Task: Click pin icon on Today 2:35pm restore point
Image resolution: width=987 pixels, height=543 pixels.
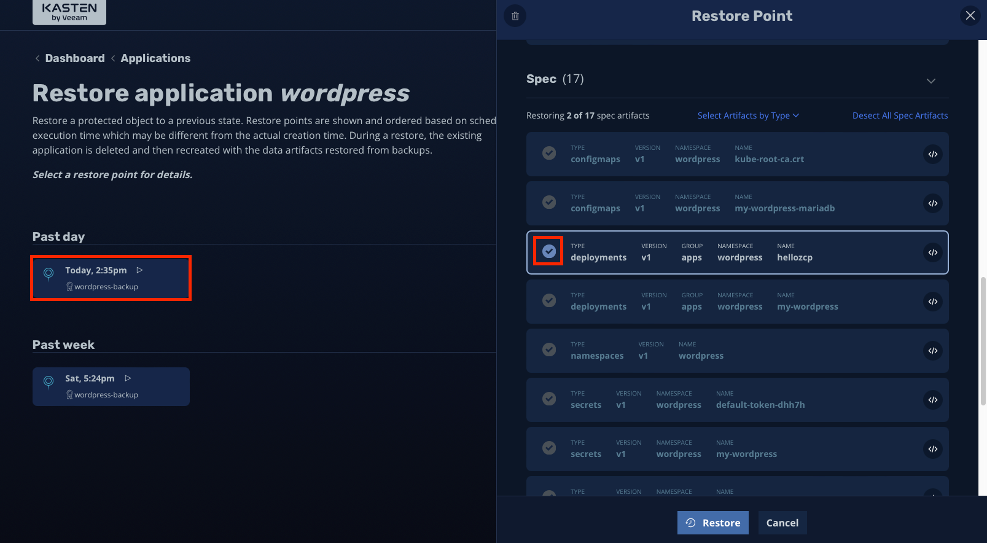Action: coord(49,274)
